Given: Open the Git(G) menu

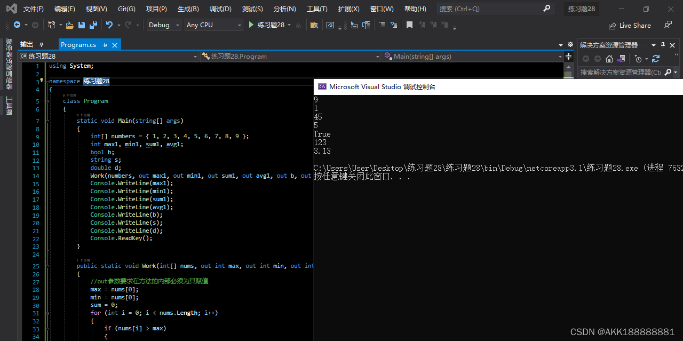Looking at the screenshot, I should pos(126,9).
